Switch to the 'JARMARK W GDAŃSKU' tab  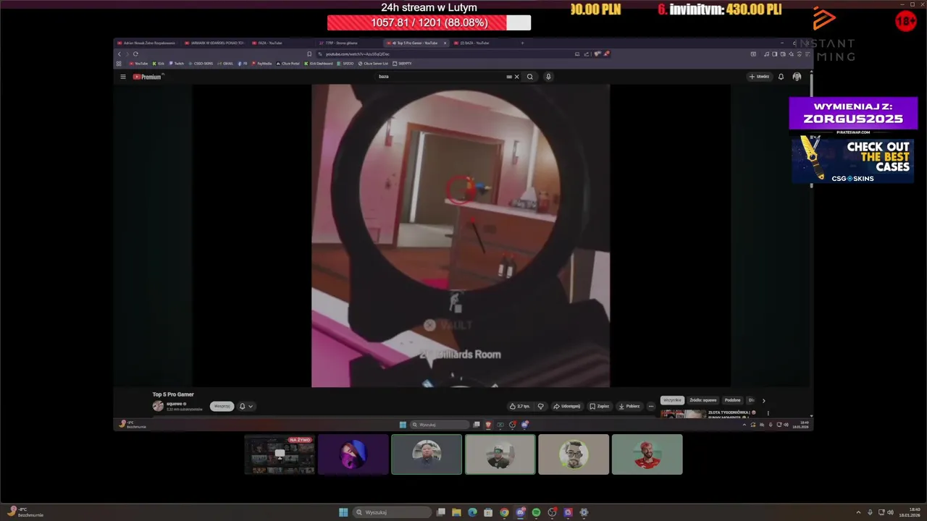pyautogui.click(x=216, y=43)
